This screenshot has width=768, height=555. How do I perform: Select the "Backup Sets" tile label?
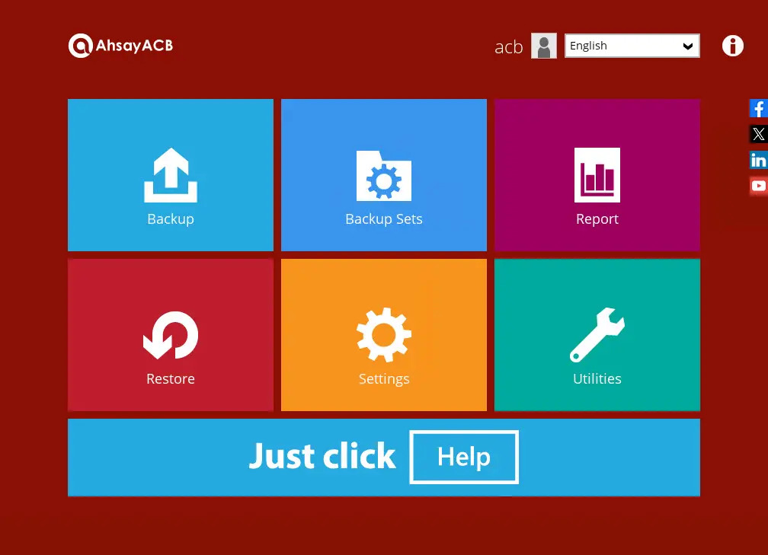coord(384,219)
